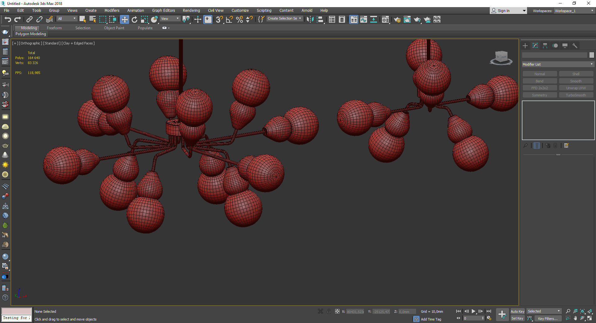Screen dimensions: 596x323
Task: Click the TurboSmooth modifier button
Action: pyautogui.click(x=576, y=95)
